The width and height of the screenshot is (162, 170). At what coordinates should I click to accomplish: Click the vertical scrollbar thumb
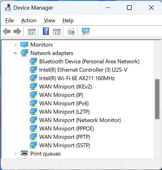[x=157, y=99]
